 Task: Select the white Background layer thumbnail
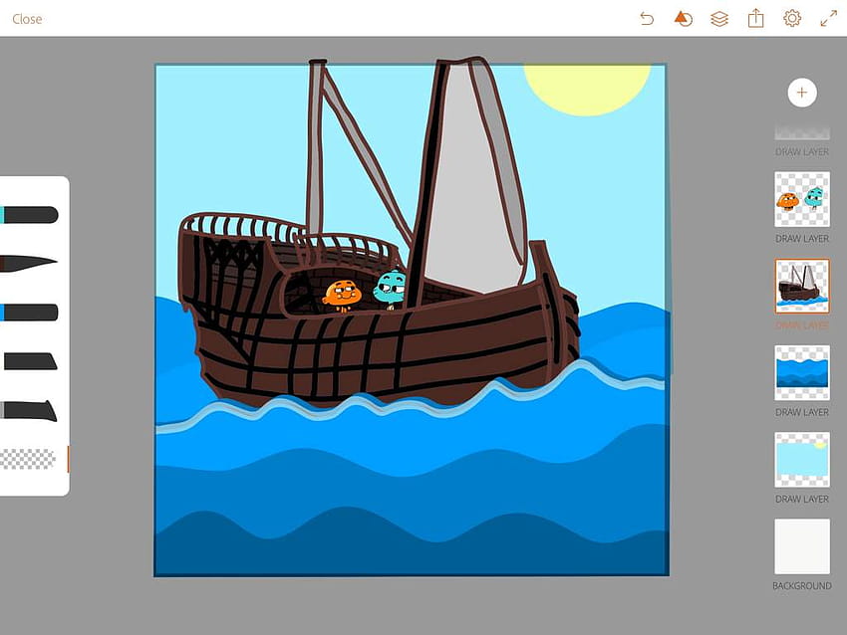[x=801, y=546]
